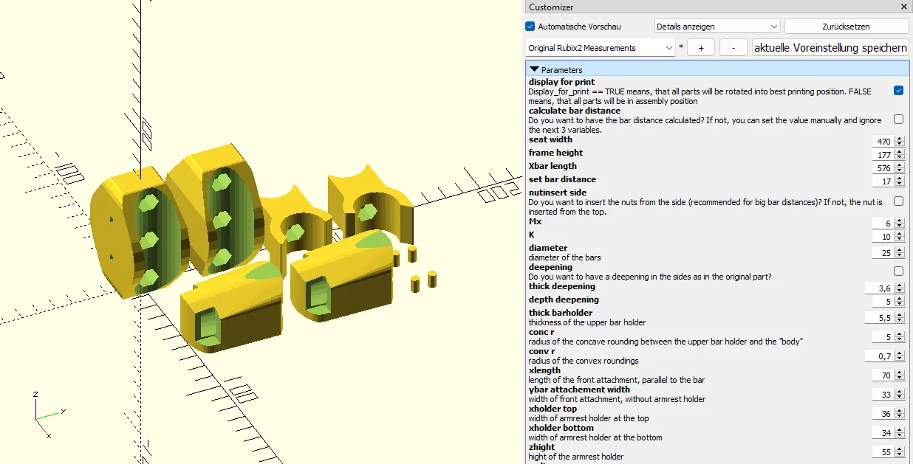Open the Original Rubix2 Measurements preset dropdown
913x464 pixels.
tap(600, 48)
